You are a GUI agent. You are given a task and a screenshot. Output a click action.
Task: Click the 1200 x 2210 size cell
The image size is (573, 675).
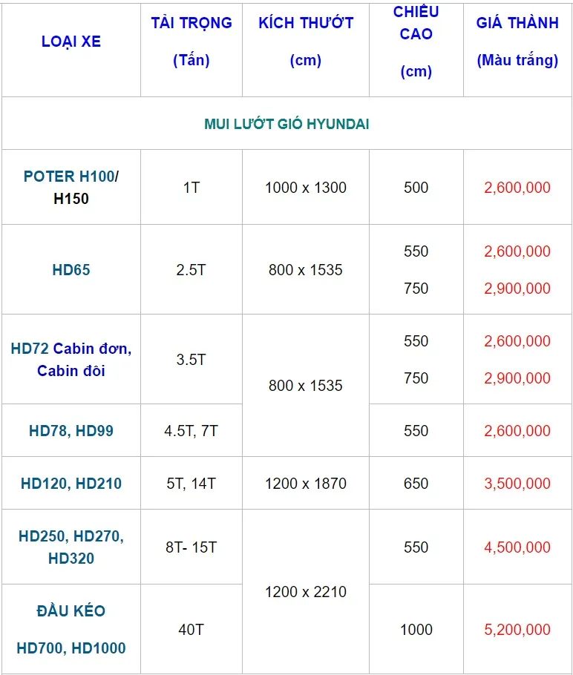click(x=306, y=592)
